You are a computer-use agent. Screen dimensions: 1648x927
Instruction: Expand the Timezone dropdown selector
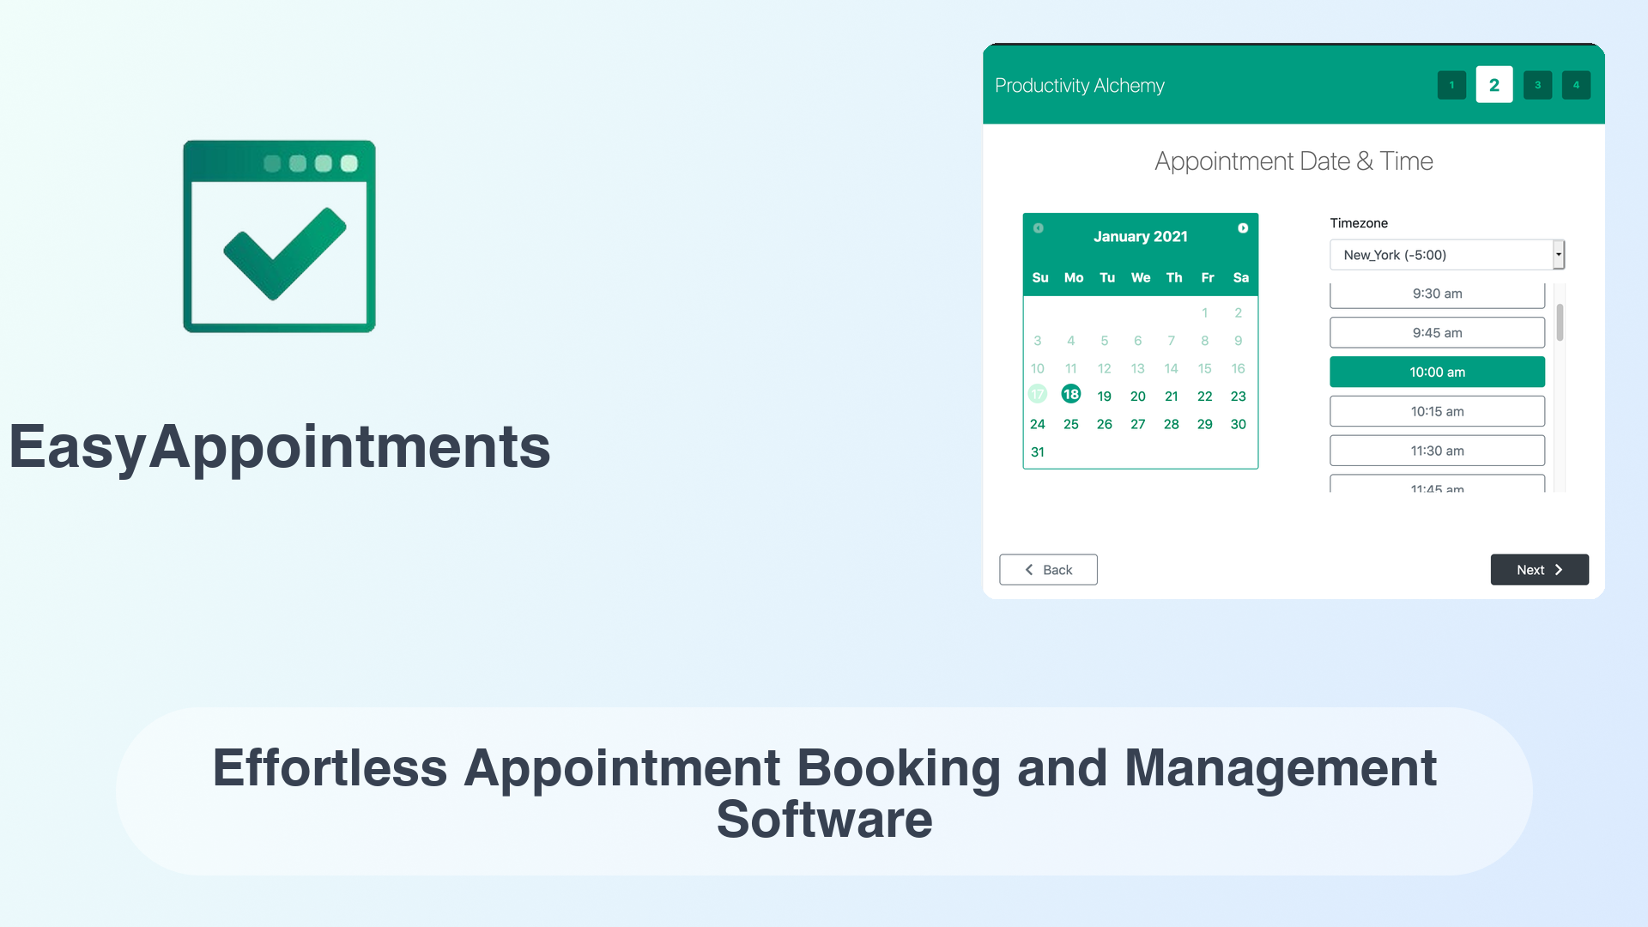point(1559,253)
